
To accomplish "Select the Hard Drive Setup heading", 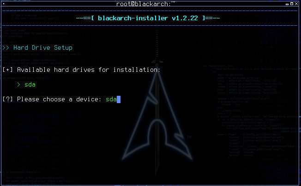I will pos(43,47).
